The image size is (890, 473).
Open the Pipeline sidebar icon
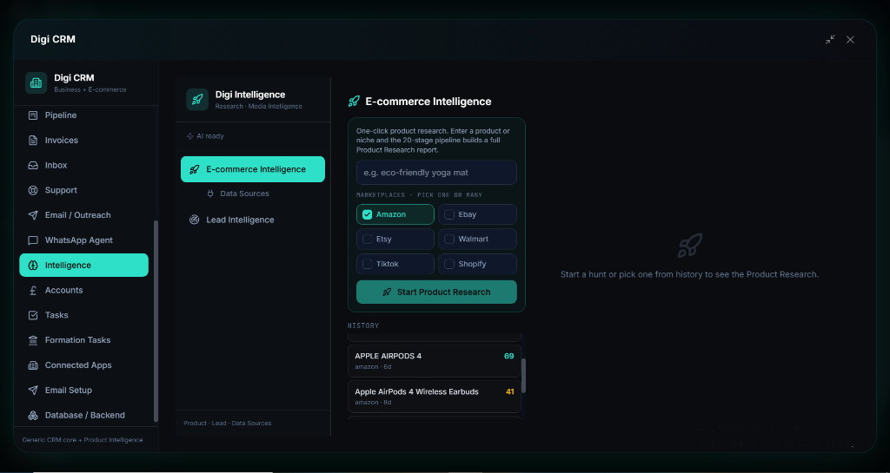pyautogui.click(x=33, y=115)
